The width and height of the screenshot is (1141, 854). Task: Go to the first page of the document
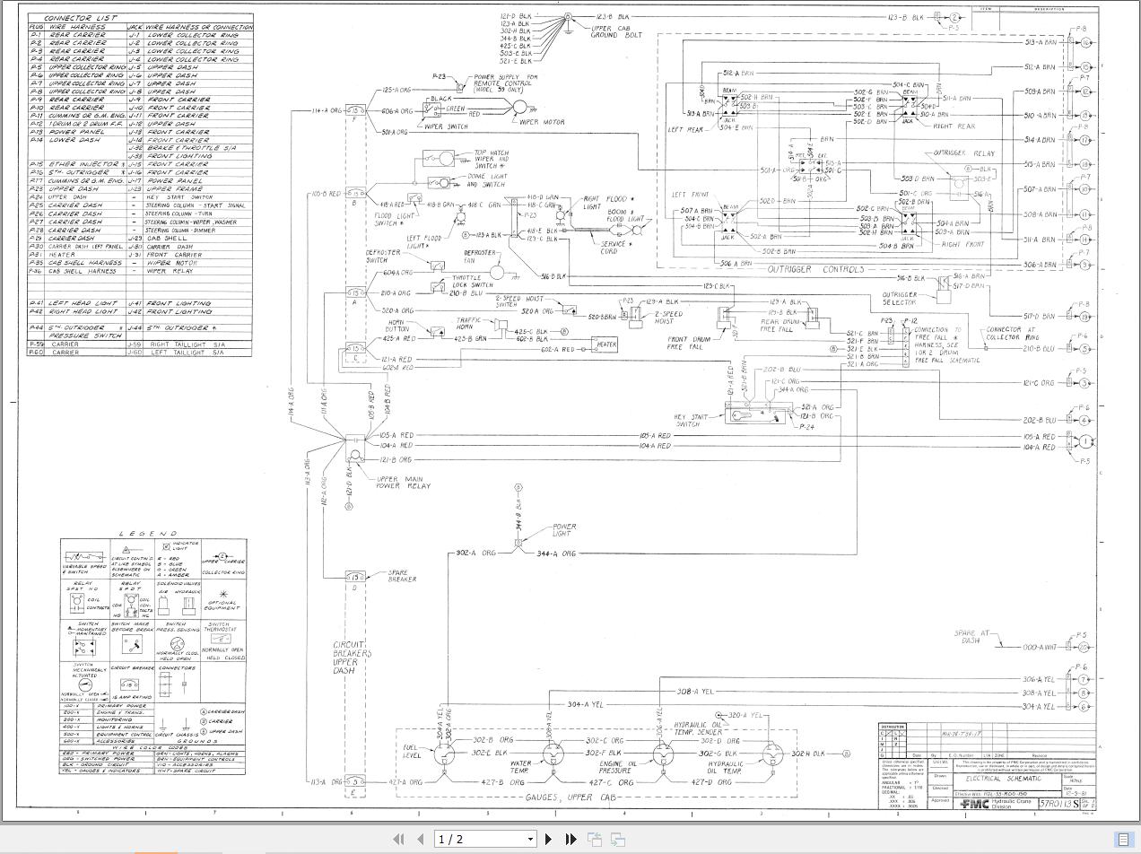click(399, 839)
